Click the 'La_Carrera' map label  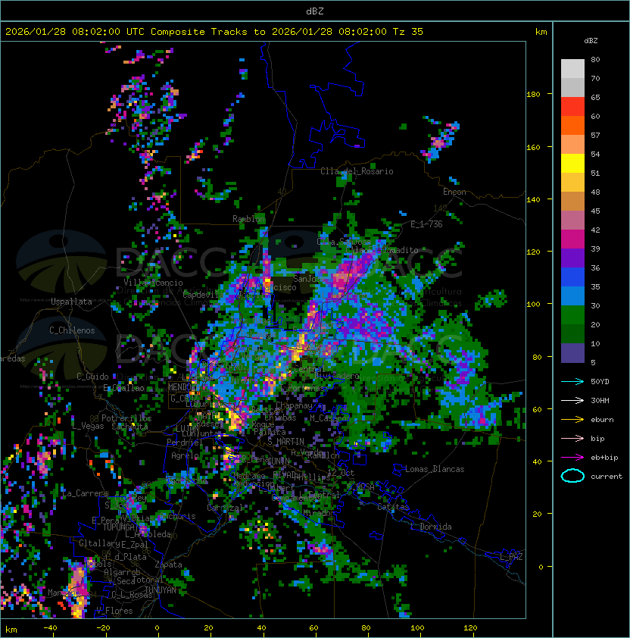[x=86, y=493]
